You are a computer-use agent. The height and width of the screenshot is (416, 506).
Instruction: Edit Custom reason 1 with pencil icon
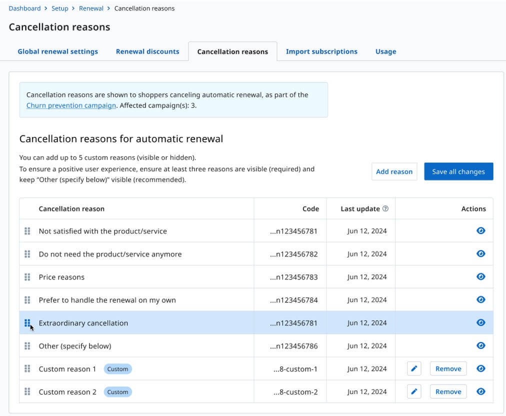coord(414,368)
